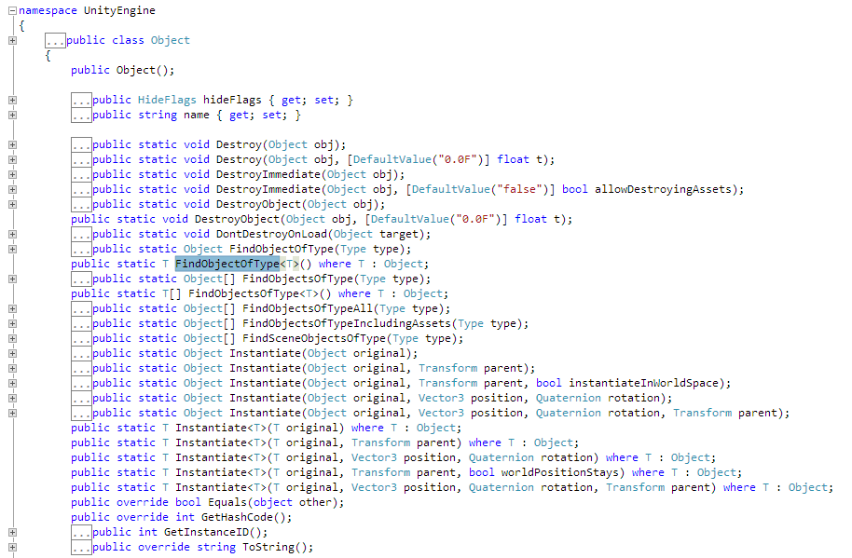Image resolution: width=852 pixels, height=558 pixels.
Task: Open collapsed ellipsis box before public class Object
Action: tap(55, 41)
